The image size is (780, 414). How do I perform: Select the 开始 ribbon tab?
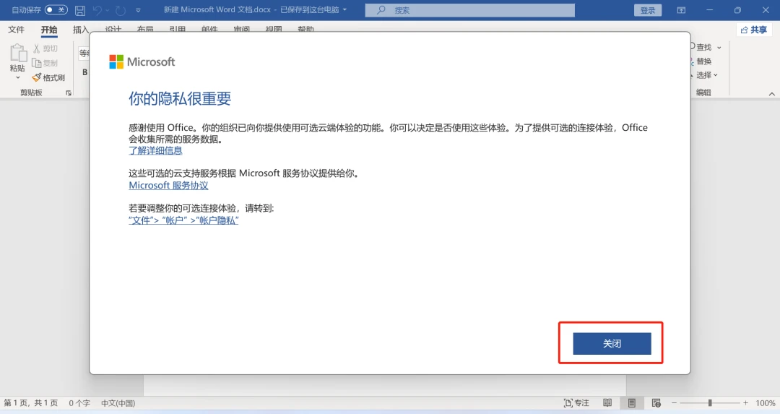click(x=49, y=30)
